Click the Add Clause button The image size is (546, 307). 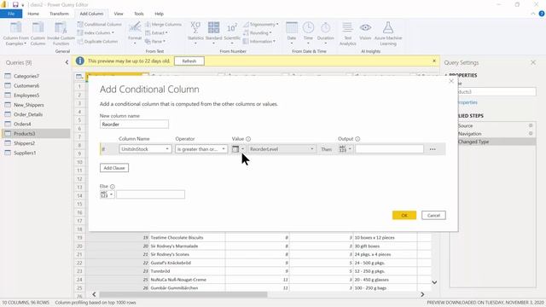point(114,168)
